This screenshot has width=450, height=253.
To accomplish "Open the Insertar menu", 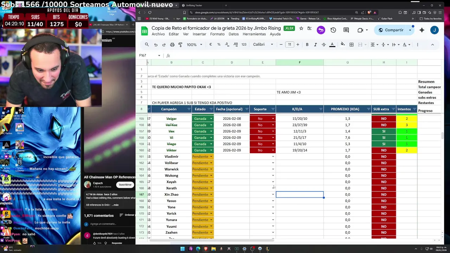I will 199,34.
